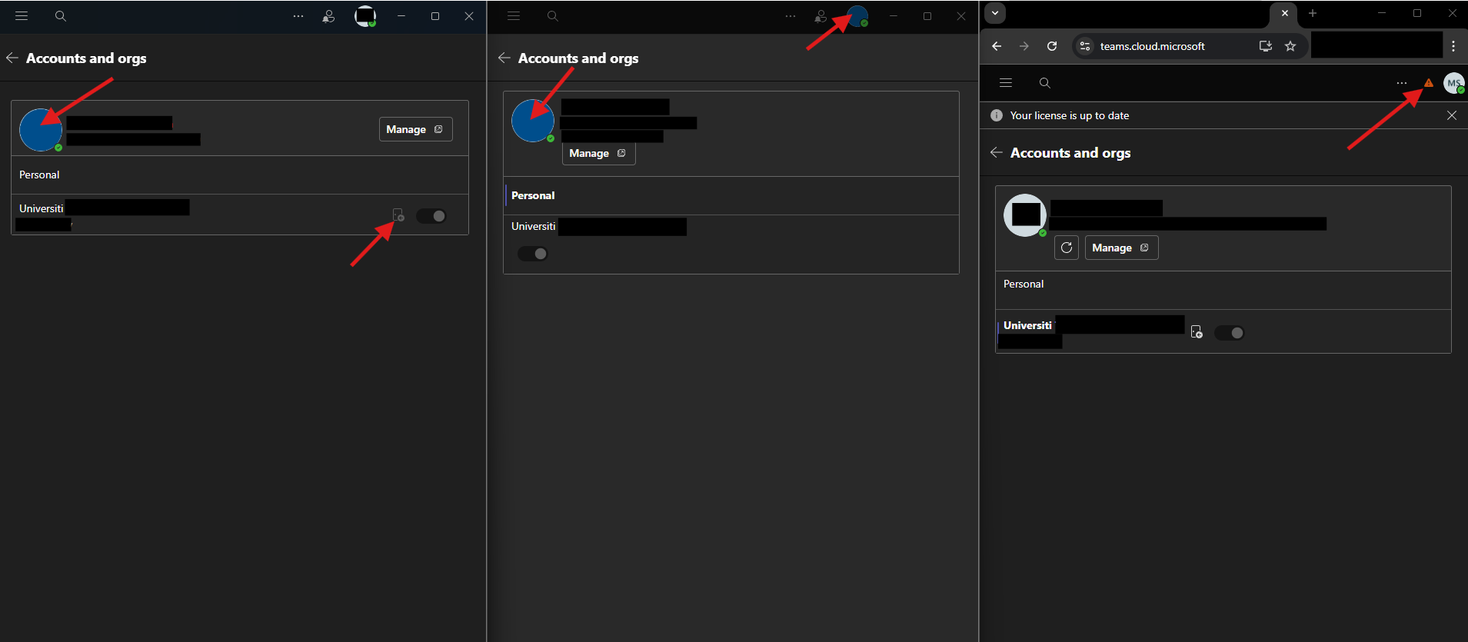Open hamburger menu in middle Teams window
Screen dimensions: 1468x642
coord(514,16)
